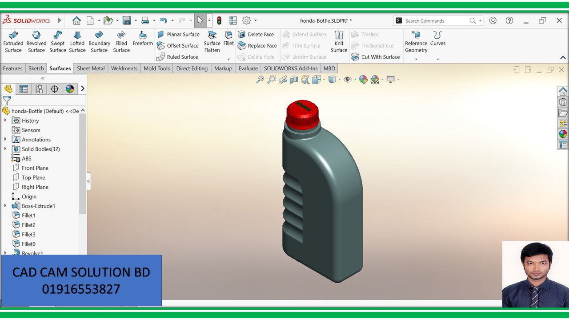Use the Replace Face tool
Image resolution: width=569 pixels, height=320 pixels.
point(257,45)
